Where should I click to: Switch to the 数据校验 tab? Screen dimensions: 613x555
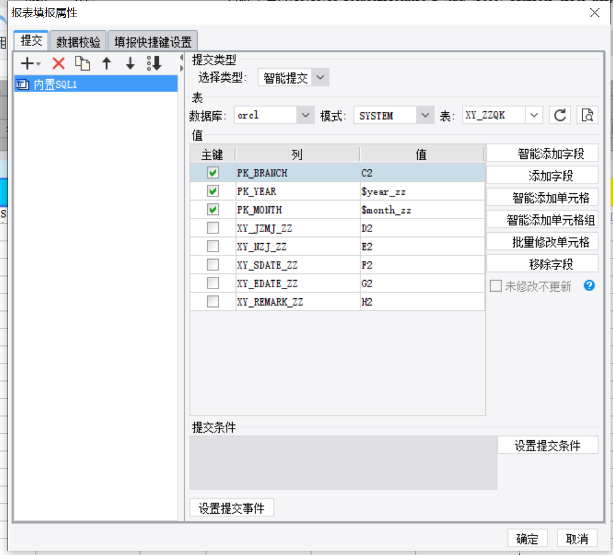point(78,42)
